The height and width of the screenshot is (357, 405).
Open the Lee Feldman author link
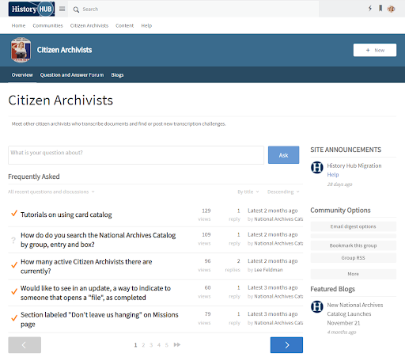268,270
